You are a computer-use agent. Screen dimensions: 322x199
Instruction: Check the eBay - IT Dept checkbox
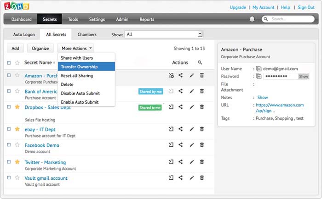click(x=9, y=129)
